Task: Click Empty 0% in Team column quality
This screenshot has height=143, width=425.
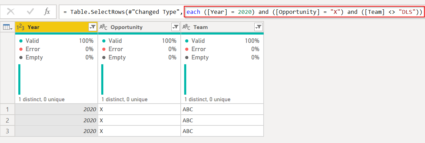Action: 222,57
